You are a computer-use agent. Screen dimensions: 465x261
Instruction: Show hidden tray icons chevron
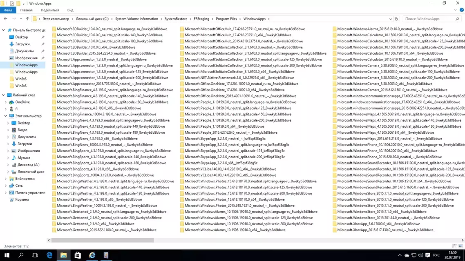coord(400,255)
